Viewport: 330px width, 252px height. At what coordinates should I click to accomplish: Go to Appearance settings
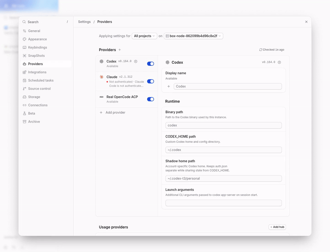(x=46, y=39)
